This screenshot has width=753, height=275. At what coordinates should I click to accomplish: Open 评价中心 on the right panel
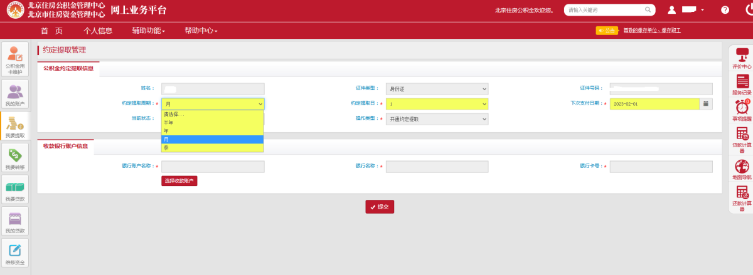[x=742, y=58]
